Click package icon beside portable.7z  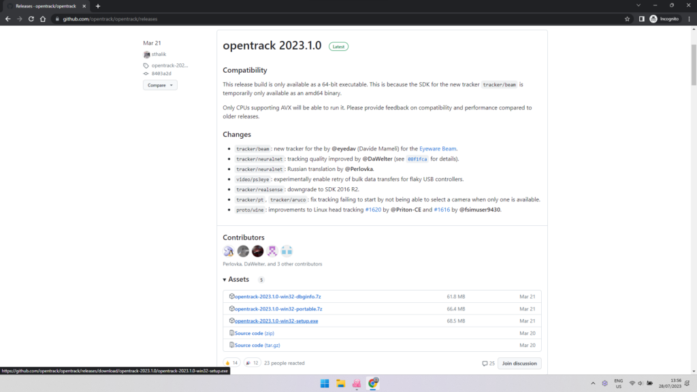231,308
